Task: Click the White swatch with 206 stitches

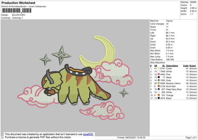Action: [159, 92]
